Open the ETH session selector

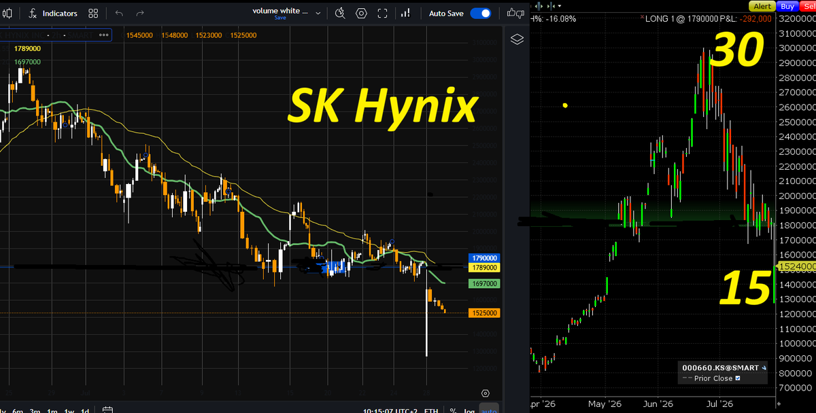tap(432, 410)
